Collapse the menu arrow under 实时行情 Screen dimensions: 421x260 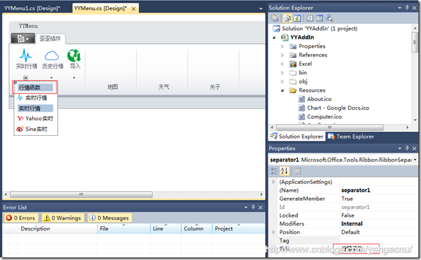tap(26, 77)
